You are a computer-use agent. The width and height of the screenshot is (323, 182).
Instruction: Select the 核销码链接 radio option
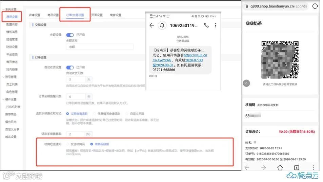click(92, 144)
